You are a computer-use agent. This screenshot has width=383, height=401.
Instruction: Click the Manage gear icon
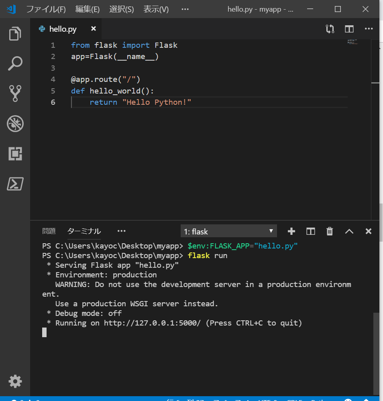[x=15, y=381]
